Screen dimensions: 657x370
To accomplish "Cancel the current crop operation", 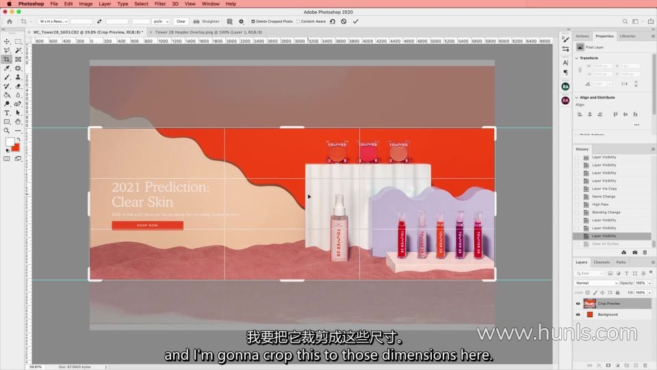I will point(344,21).
